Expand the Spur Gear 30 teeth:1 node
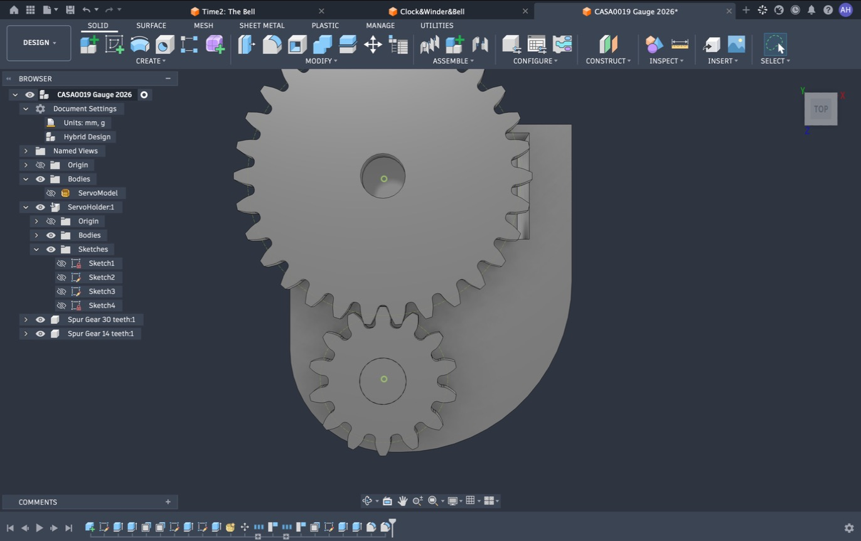Screen dimensions: 861x541 (26, 319)
